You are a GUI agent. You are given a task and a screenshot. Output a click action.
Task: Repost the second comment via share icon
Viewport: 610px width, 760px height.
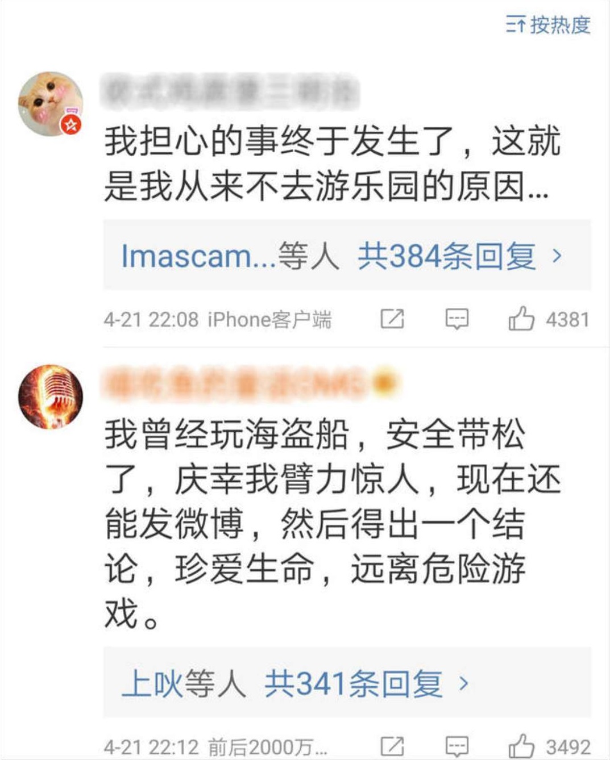click(x=392, y=746)
